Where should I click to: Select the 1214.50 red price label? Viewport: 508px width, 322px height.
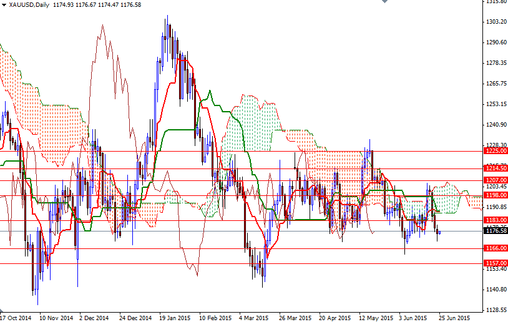click(494, 168)
